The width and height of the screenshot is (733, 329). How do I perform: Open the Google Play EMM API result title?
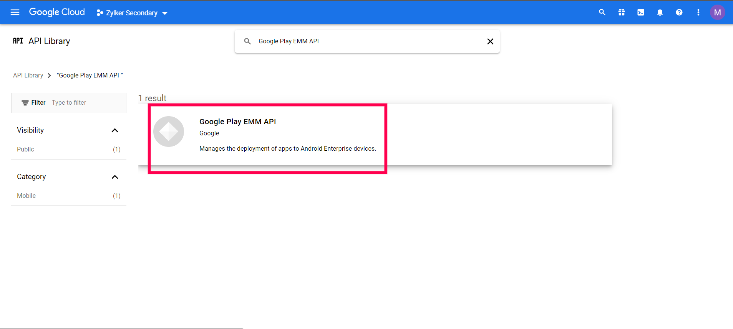pyautogui.click(x=237, y=122)
